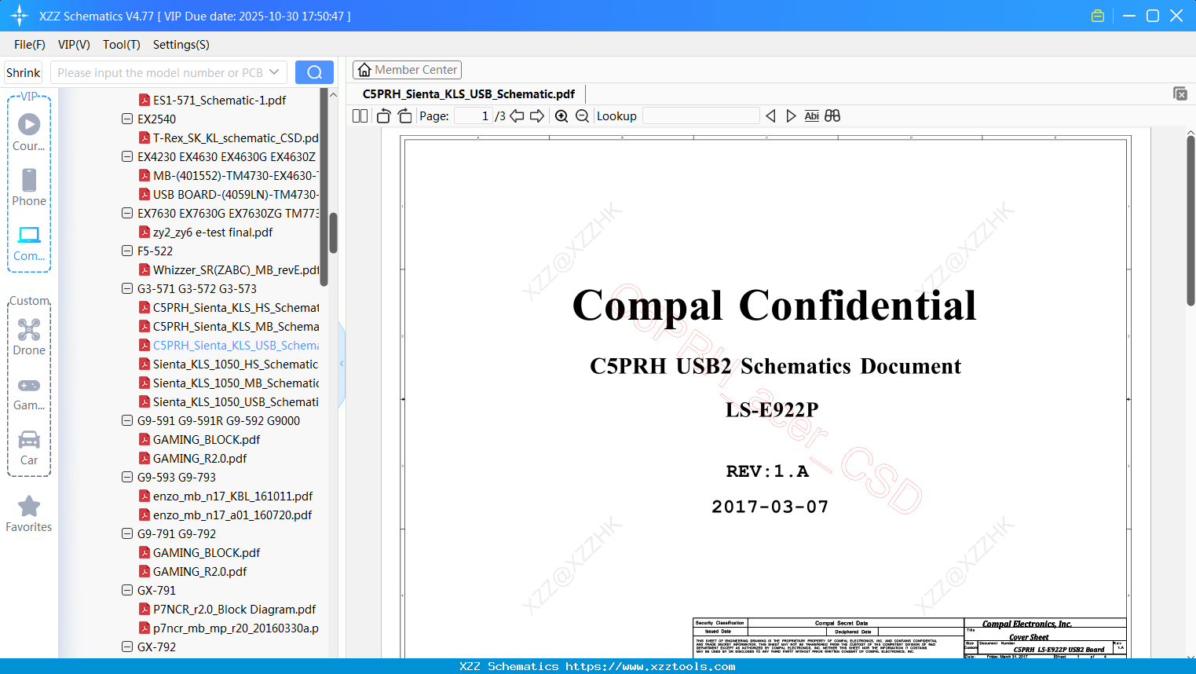Click the Member Center home icon
The image size is (1196, 674).
(364, 70)
